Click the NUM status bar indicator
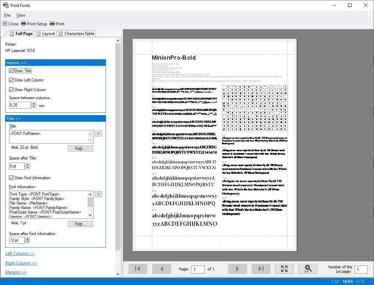Viewport: 374px width, 285px height. (x=348, y=282)
